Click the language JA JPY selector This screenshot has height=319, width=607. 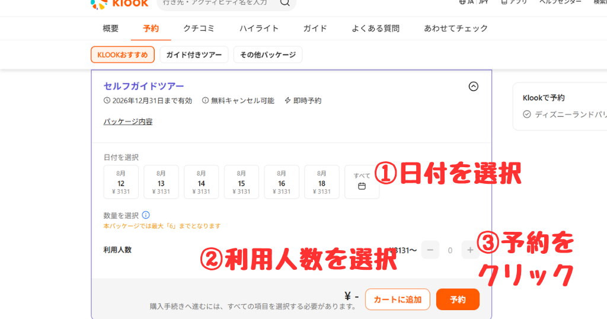tap(474, 2)
